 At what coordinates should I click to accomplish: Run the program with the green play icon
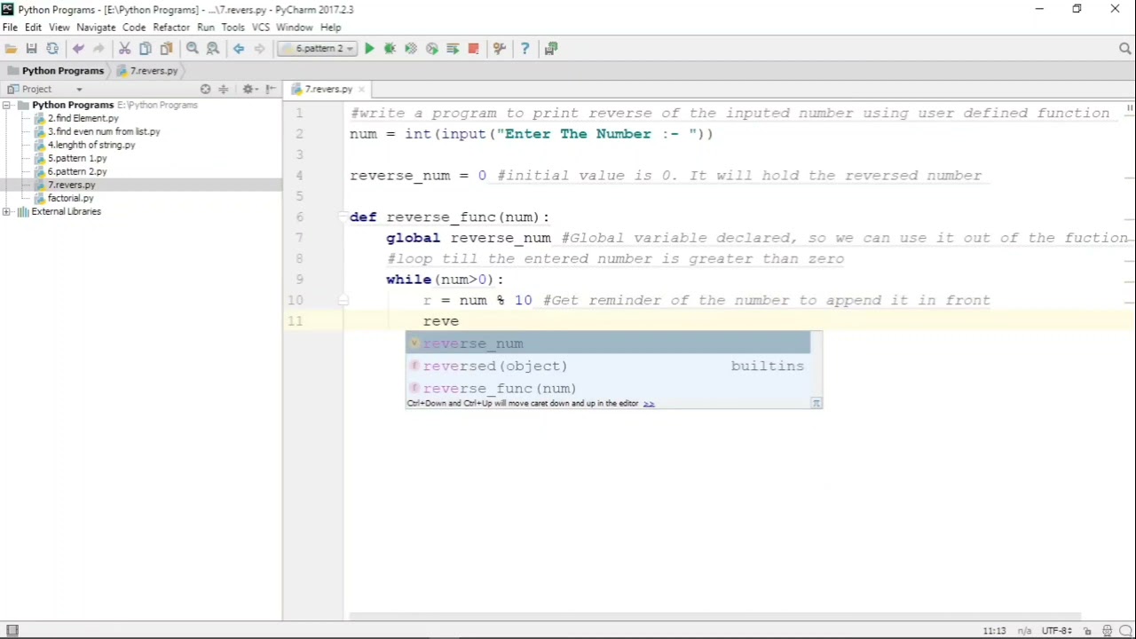[x=369, y=49]
